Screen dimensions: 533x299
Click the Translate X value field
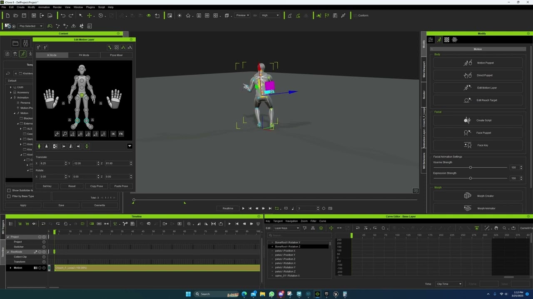(x=52, y=163)
